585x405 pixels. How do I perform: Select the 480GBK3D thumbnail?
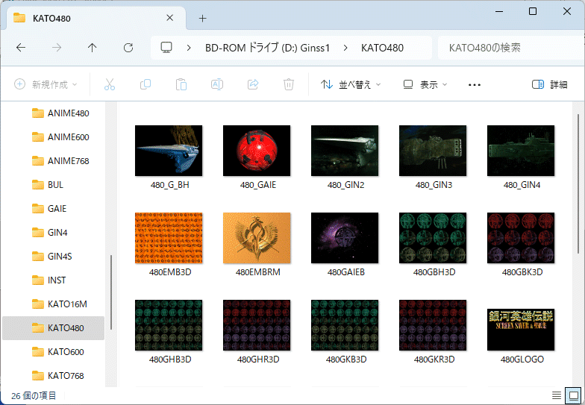click(521, 238)
